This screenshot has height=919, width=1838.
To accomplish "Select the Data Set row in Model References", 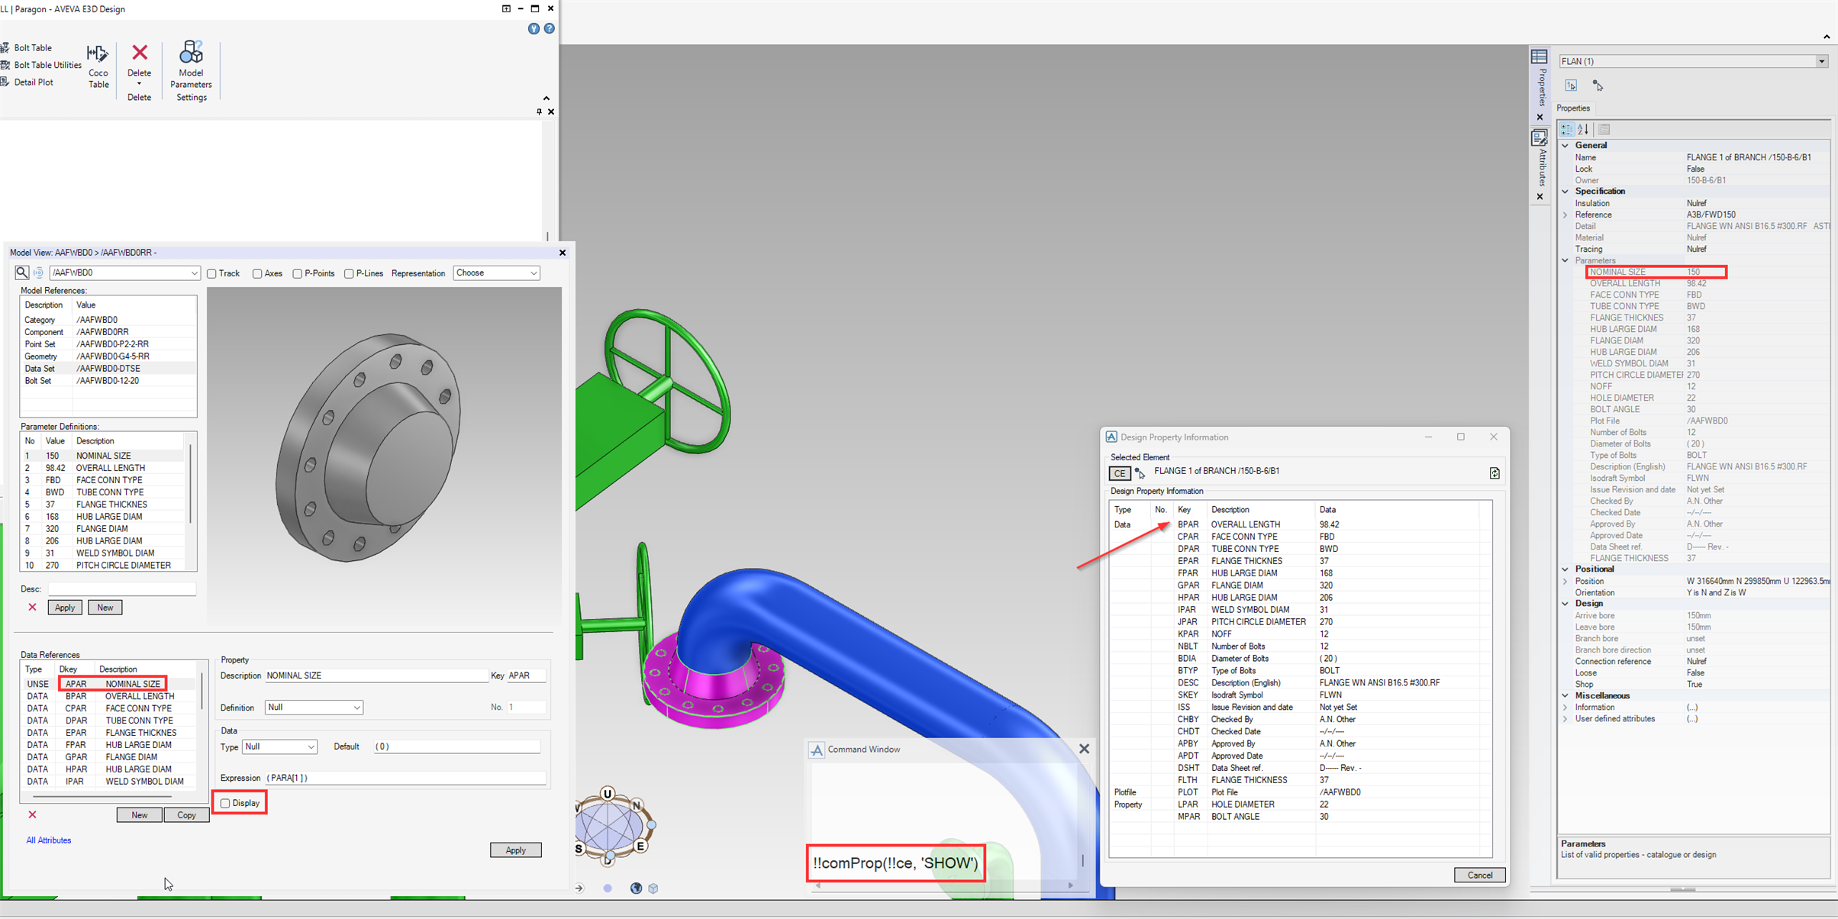I will point(108,369).
